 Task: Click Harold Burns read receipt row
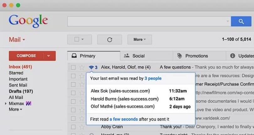click(x=140, y=99)
